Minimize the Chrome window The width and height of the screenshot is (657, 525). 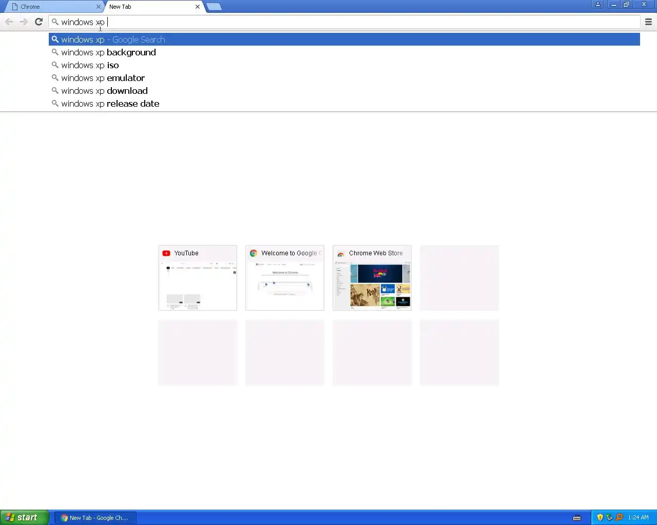pos(613,4)
